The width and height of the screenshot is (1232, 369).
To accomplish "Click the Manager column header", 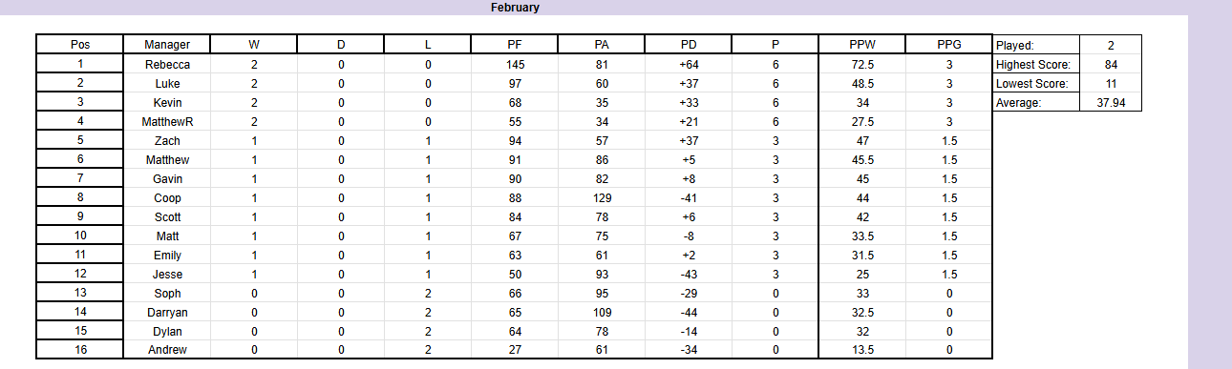I will coord(167,45).
